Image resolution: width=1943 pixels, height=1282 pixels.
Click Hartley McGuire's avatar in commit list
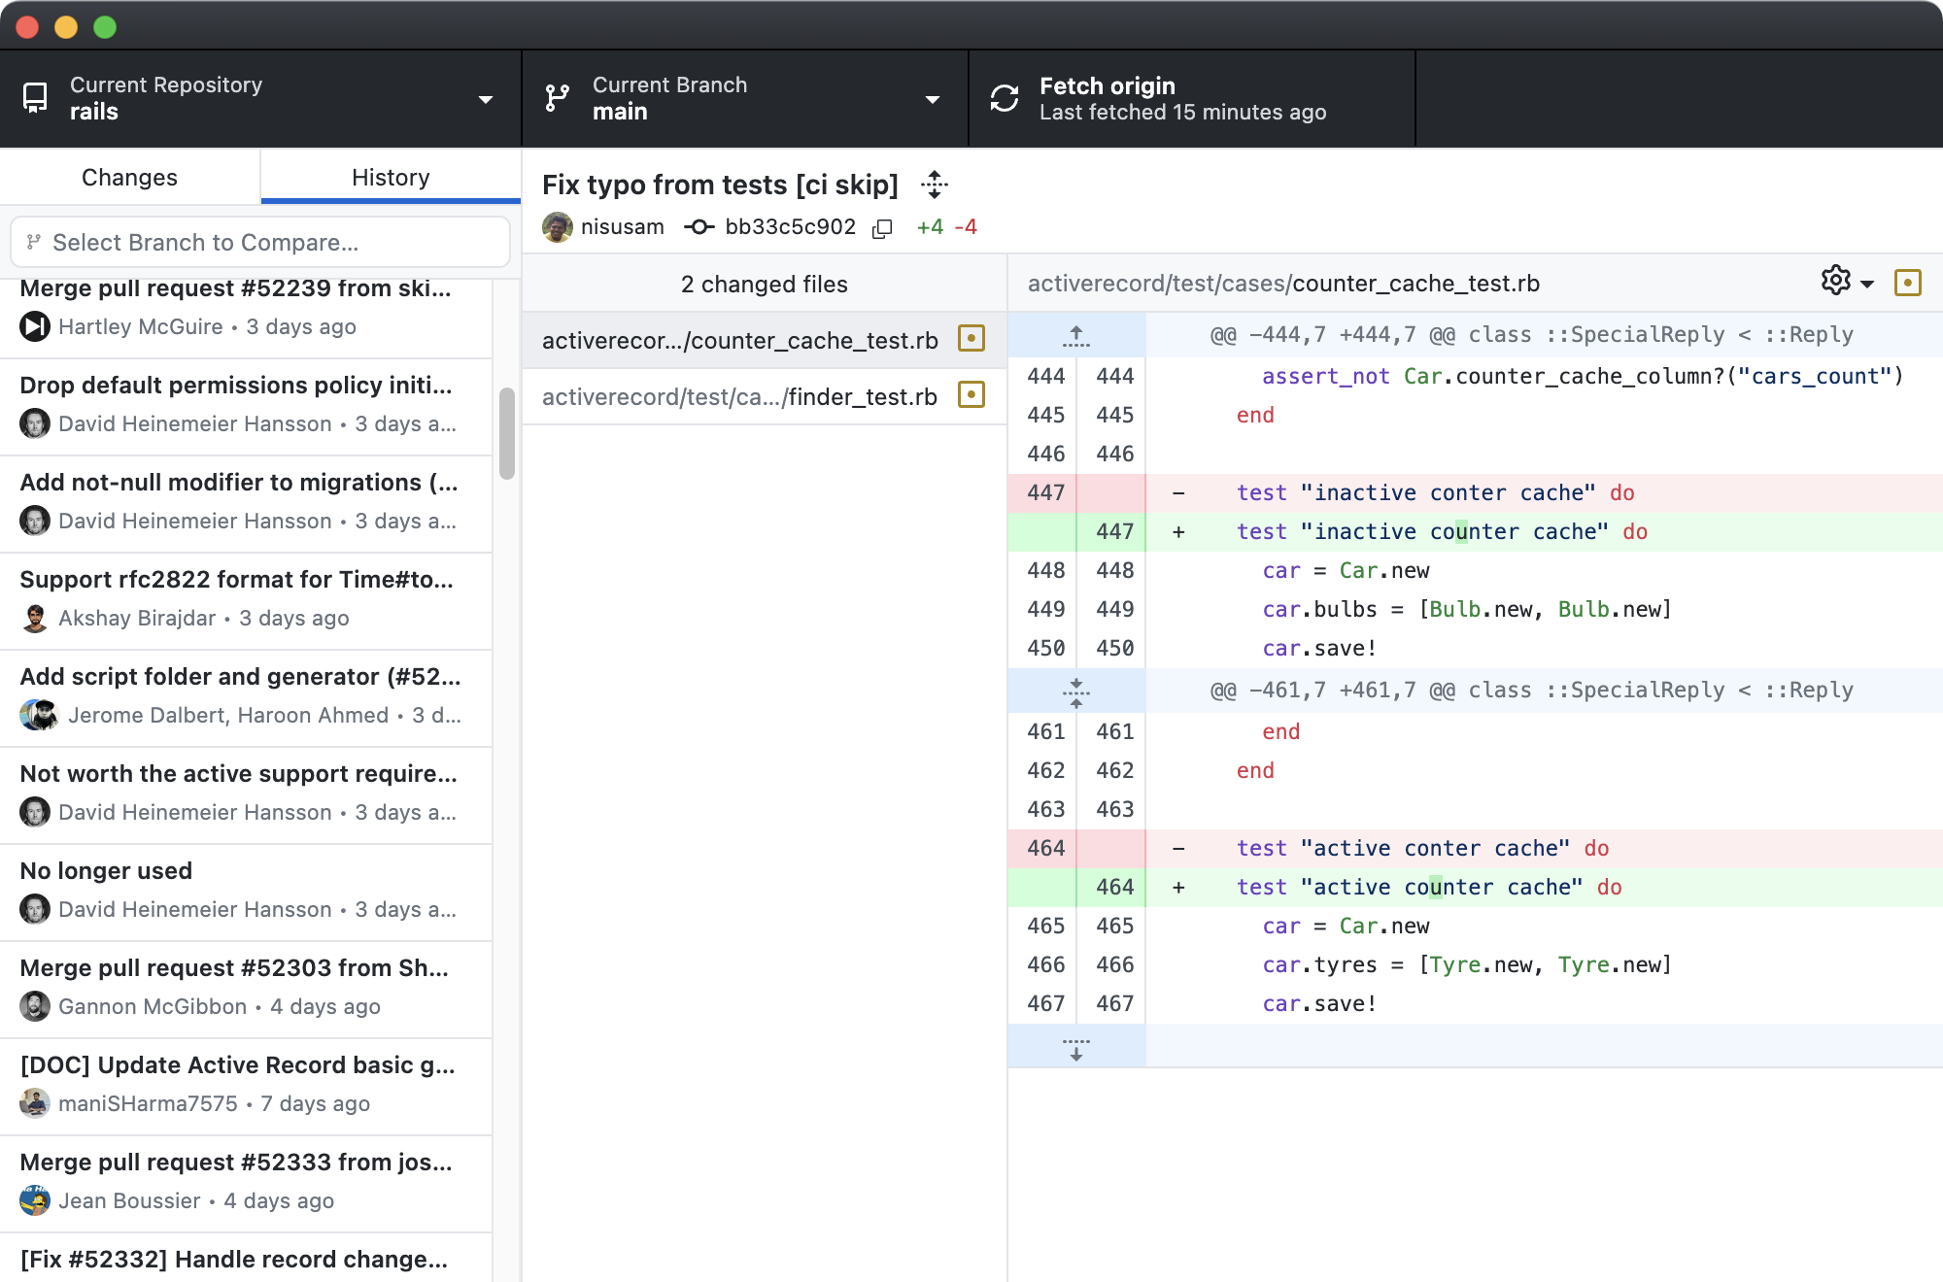pyautogui.click(x=34, y=327)
